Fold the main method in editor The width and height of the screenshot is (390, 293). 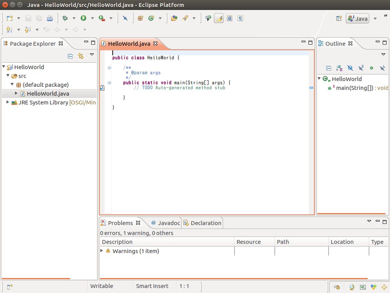tap(110, 83)
